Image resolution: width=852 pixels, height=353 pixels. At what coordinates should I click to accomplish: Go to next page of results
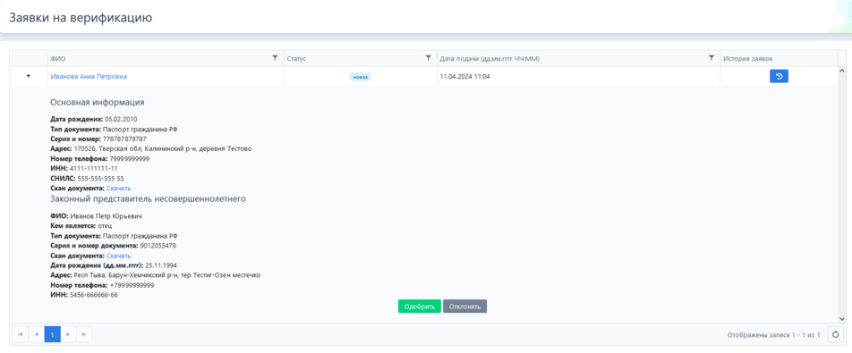point(68,334)
